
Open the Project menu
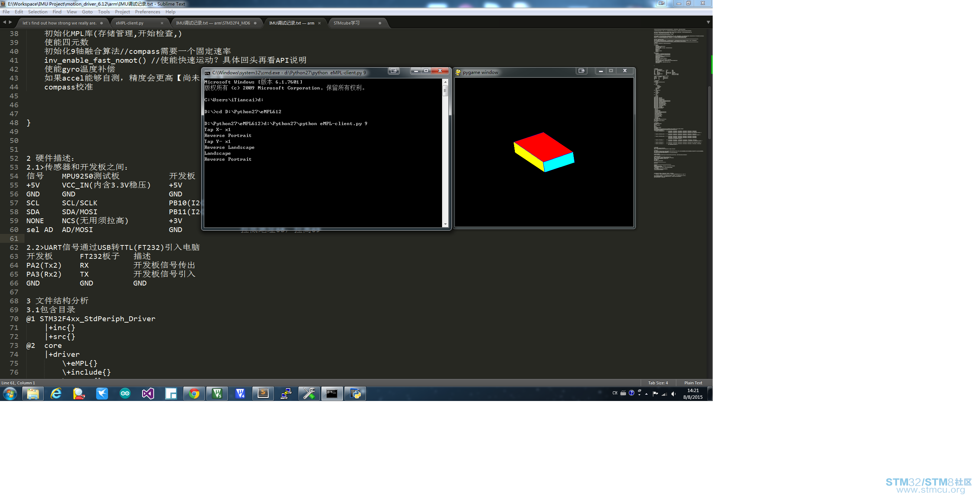coord(122,12)
